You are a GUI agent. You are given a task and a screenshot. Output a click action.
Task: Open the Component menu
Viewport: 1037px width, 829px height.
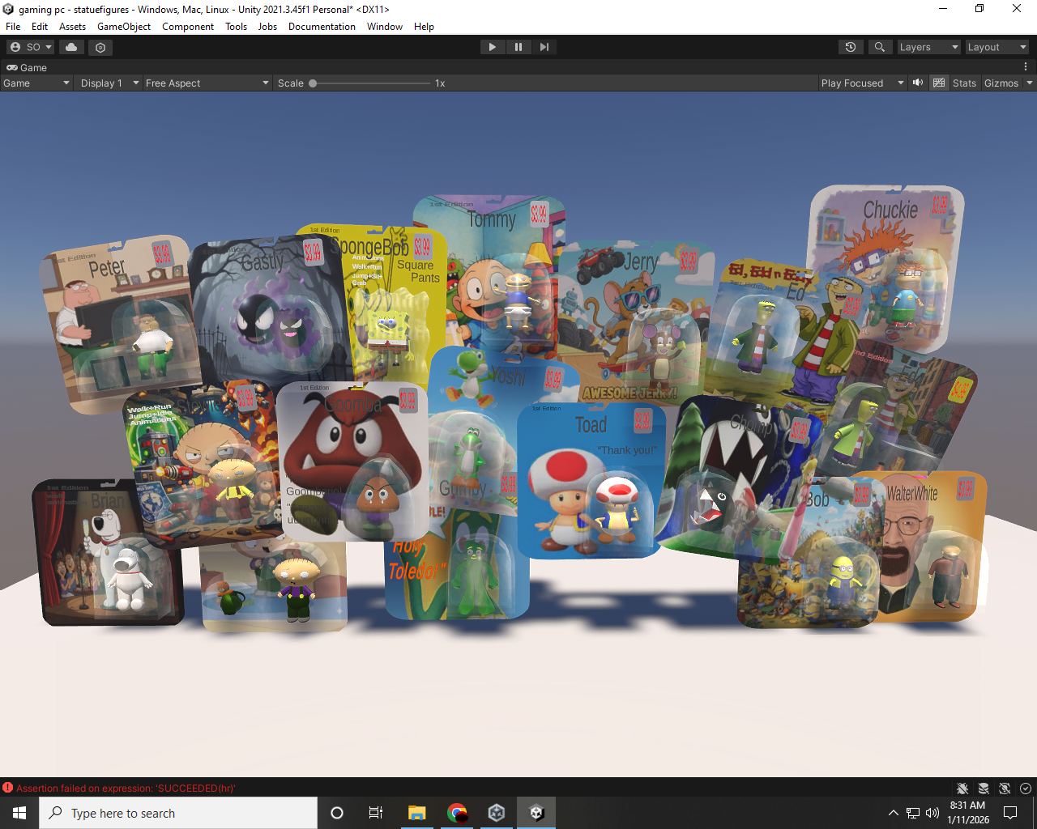tap(188, 26)
